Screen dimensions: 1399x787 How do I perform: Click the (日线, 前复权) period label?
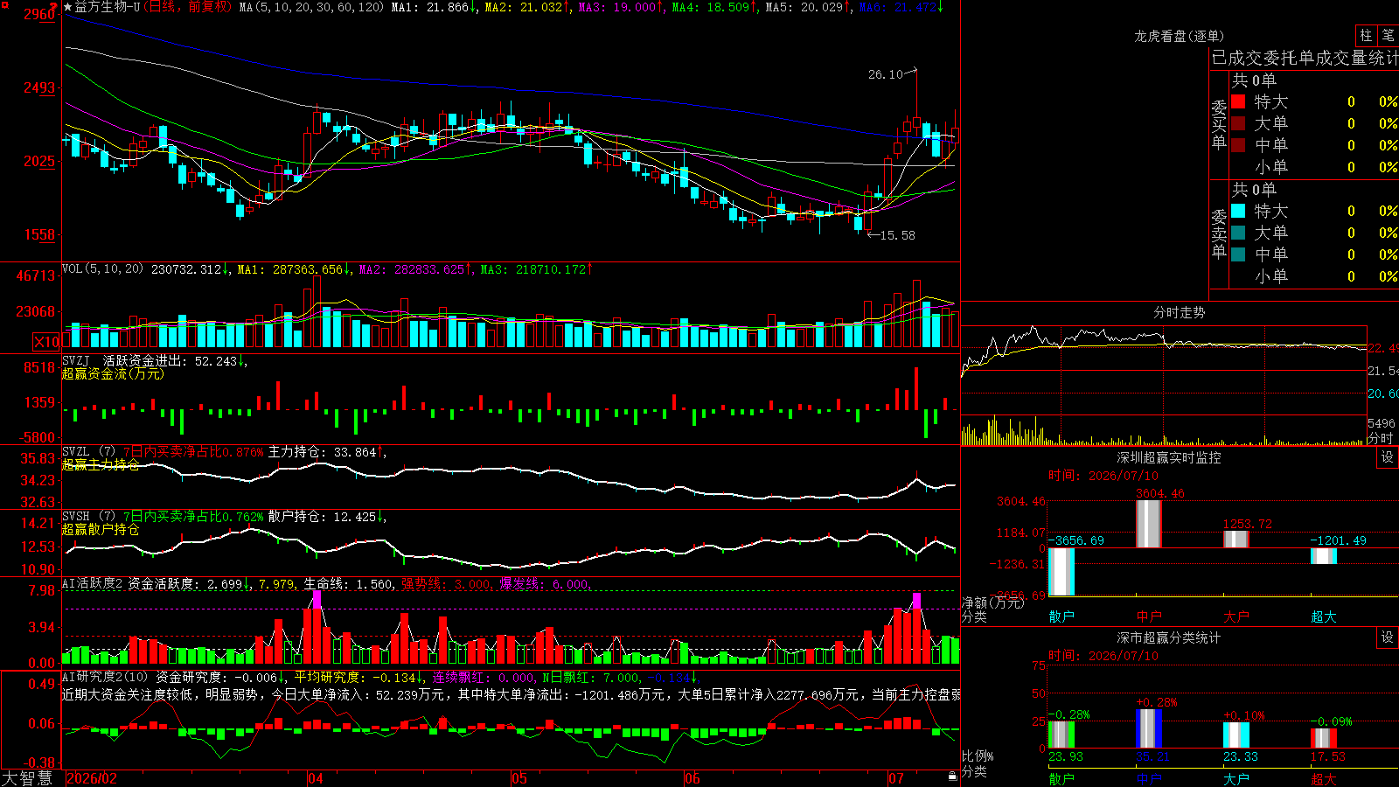tap(188, 7)
